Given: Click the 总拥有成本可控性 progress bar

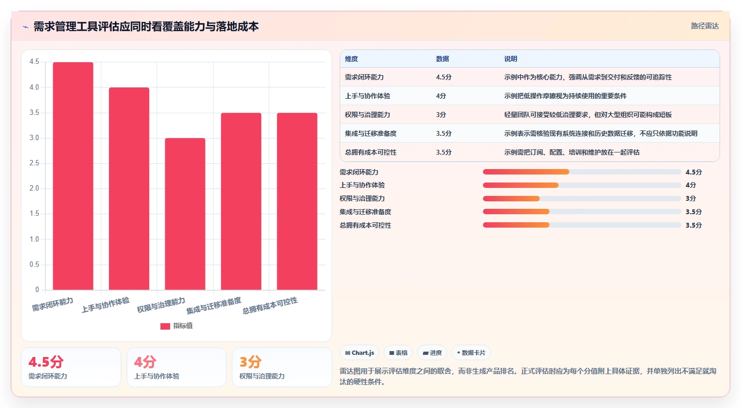Looking at the screenshot, I should [582, 225].
